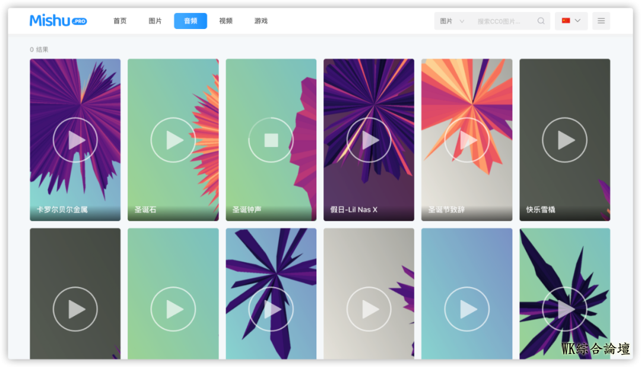Viewport: 641px width, 367px height.
Task: Switch to the 图片 tab
Action: click(155, 21)
